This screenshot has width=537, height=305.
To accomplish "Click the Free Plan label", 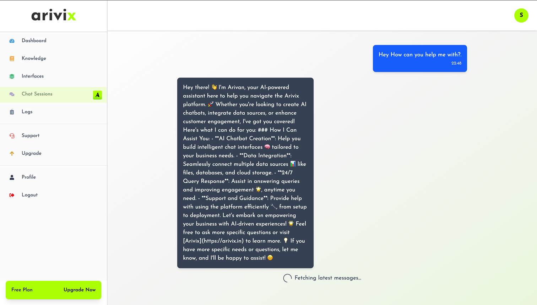I will click(22, 290).
